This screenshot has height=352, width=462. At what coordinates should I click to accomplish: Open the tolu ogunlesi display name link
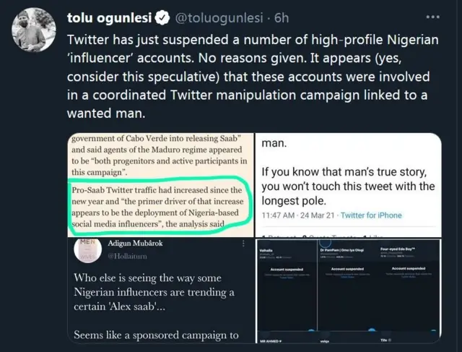[118, 17]
